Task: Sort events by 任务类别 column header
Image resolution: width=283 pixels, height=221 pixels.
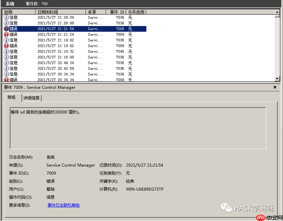Action: coord(136,12)
